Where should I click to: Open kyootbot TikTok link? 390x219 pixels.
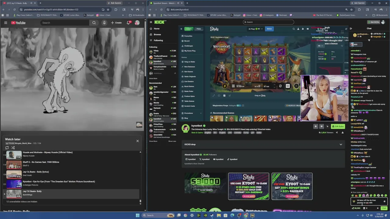click(232, 159)
